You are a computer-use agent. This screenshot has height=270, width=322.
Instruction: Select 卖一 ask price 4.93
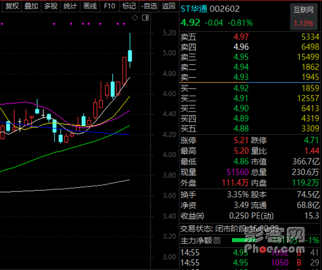(x=241, y=77)
